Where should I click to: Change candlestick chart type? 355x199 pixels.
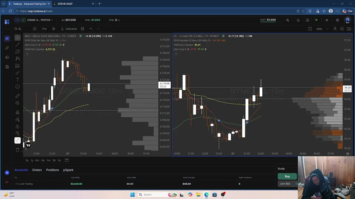tap(54, 29)
